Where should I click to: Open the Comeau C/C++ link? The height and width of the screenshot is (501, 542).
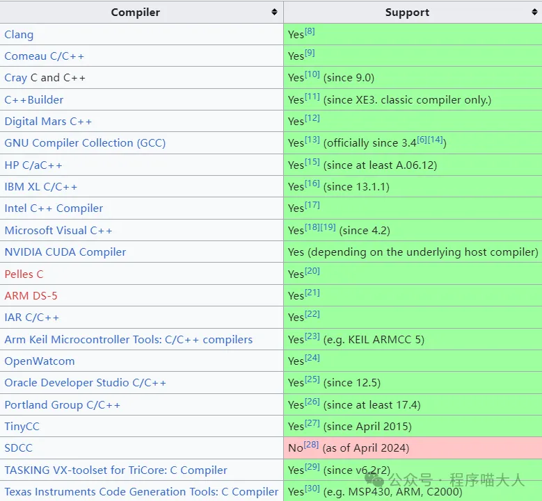point(44,56)
